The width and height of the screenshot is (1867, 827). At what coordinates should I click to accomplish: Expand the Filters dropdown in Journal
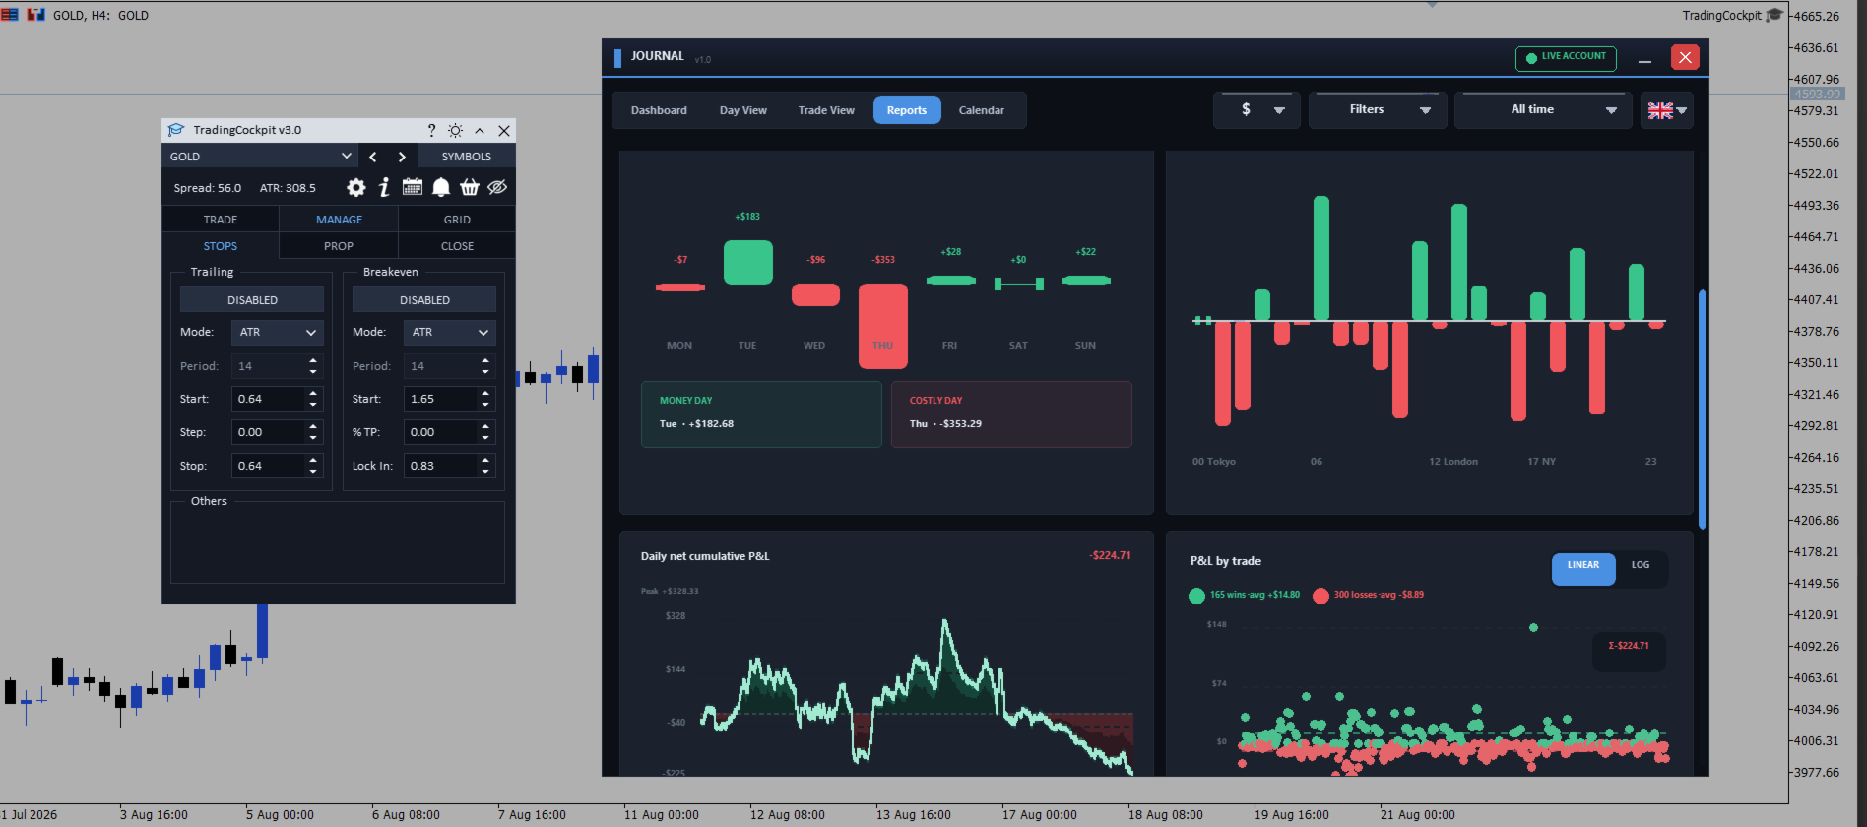[1378, 110]
